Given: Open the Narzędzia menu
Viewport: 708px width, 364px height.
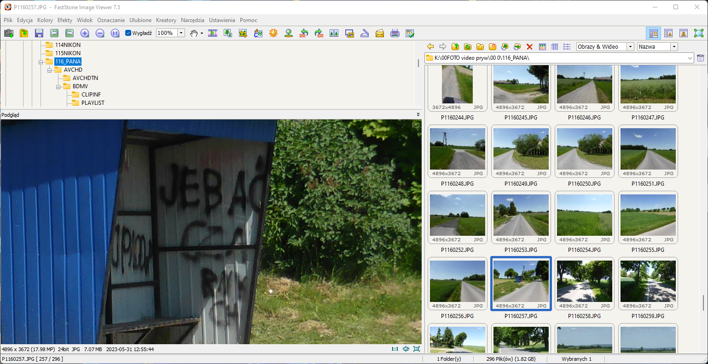Looking at the screenshot, I should [x=192, y=20].
